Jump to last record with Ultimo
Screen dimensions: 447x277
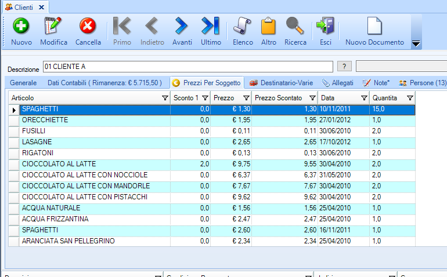click(211, 27)
